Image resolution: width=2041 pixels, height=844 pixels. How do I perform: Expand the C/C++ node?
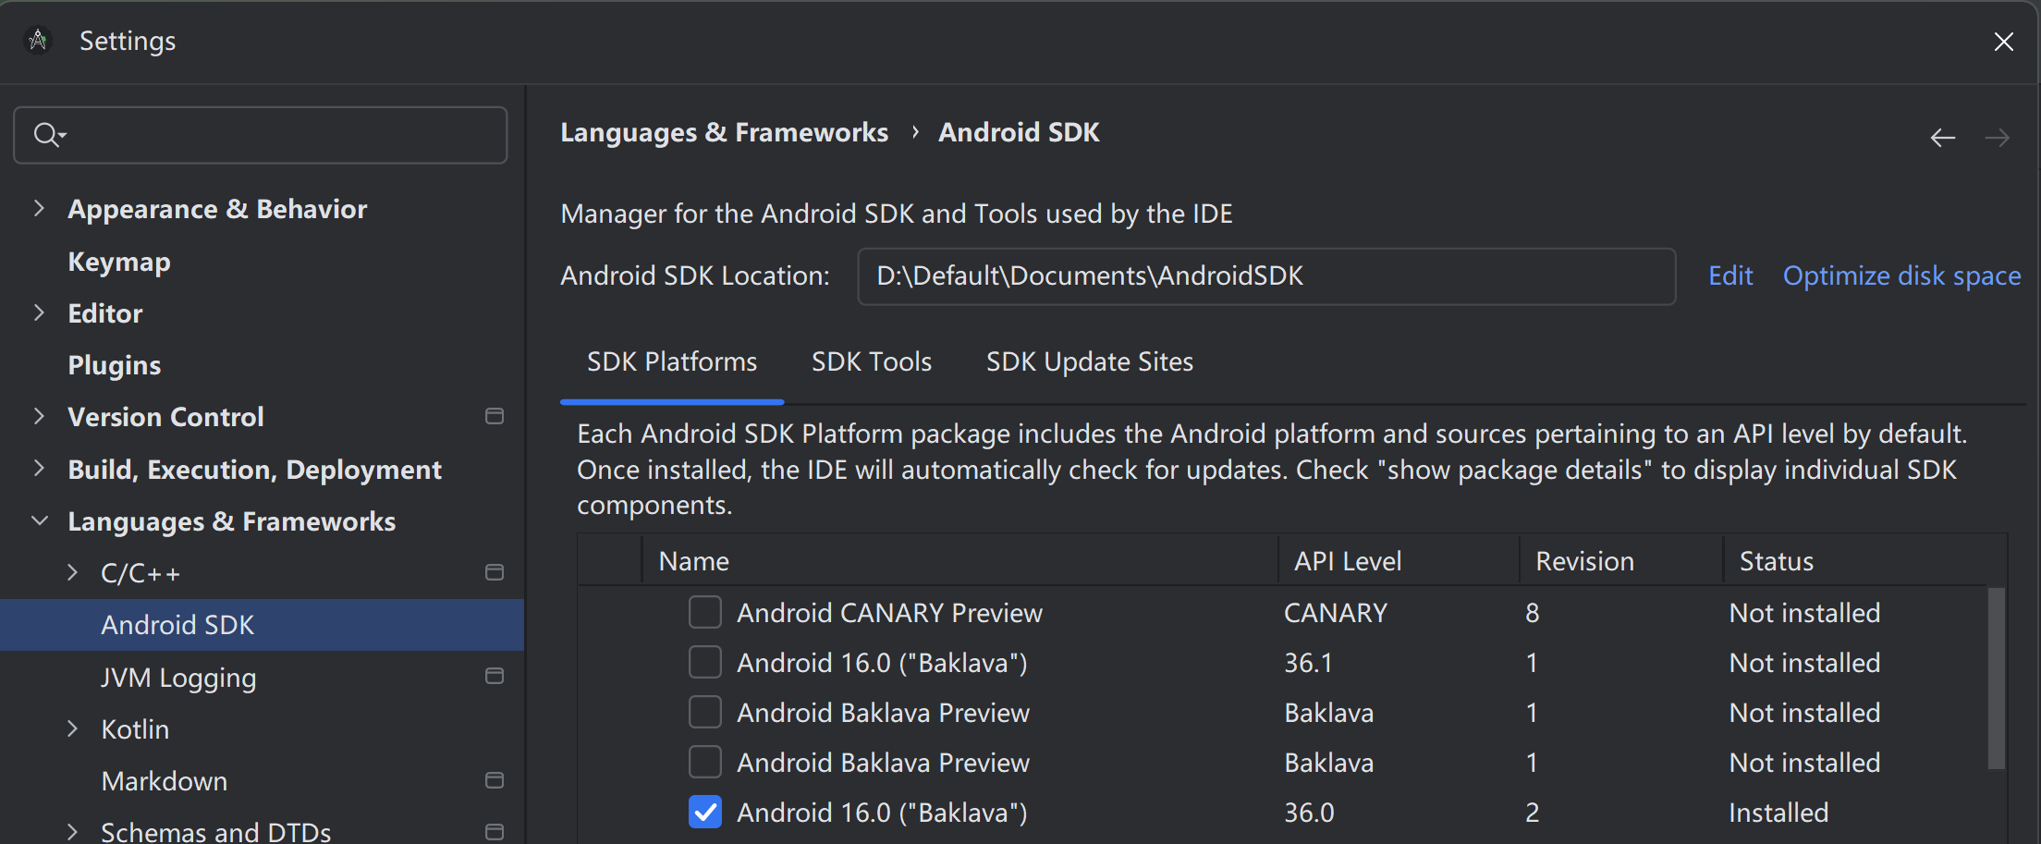coord(72,573)
